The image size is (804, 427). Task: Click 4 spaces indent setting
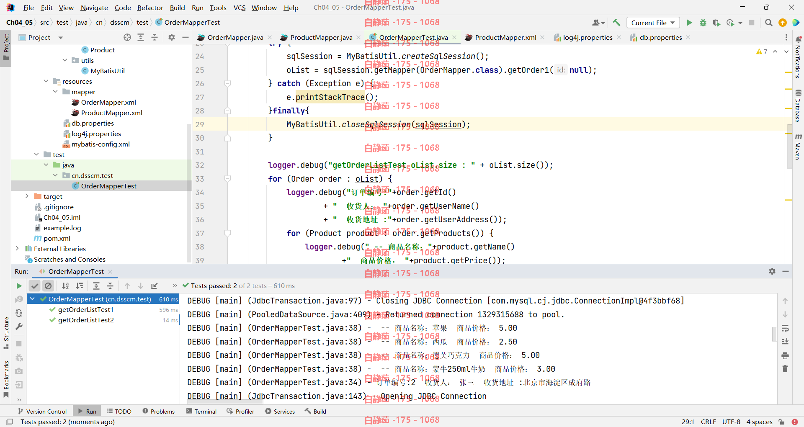[x=759, y=422]
